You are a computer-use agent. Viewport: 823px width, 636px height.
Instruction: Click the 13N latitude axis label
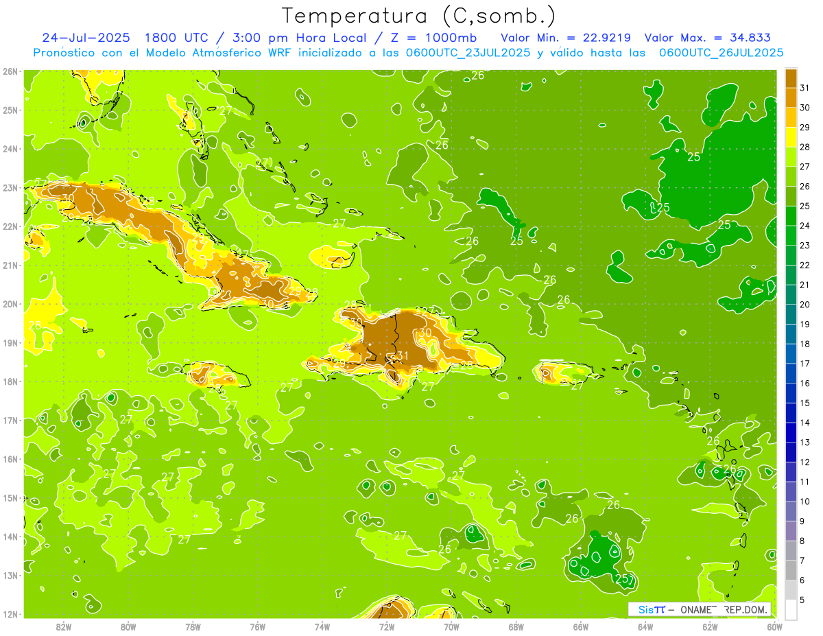coord(11,576)
